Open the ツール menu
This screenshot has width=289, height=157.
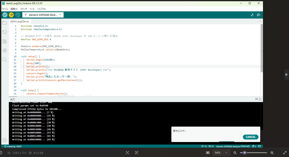pyautogui.click(x=32, y=9)
